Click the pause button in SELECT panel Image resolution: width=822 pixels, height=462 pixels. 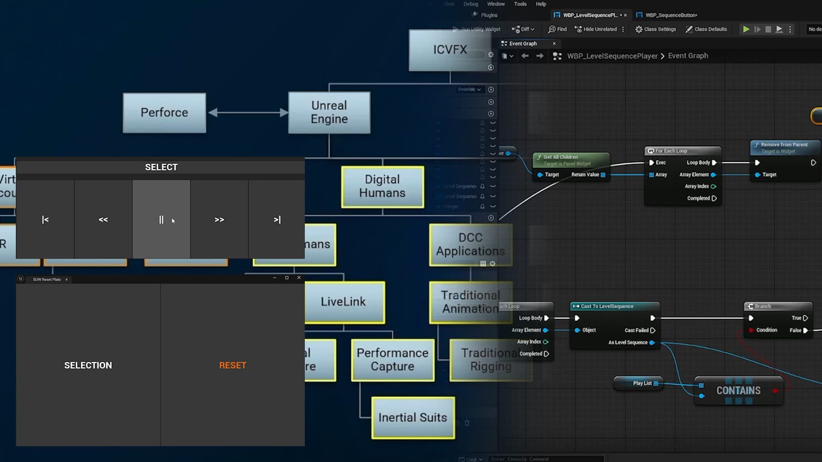[x=161, y=219]
